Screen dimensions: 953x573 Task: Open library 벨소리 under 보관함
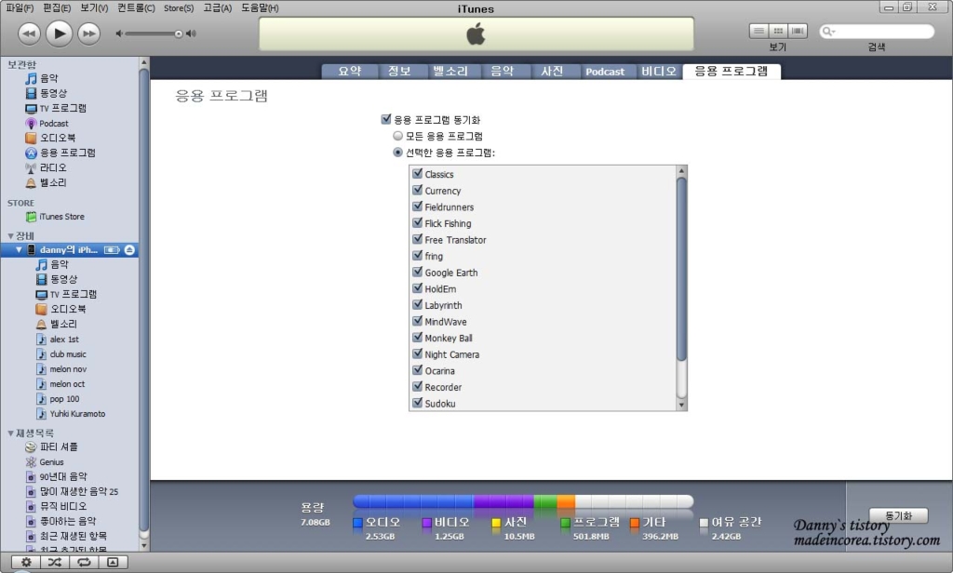coord(53,182)
